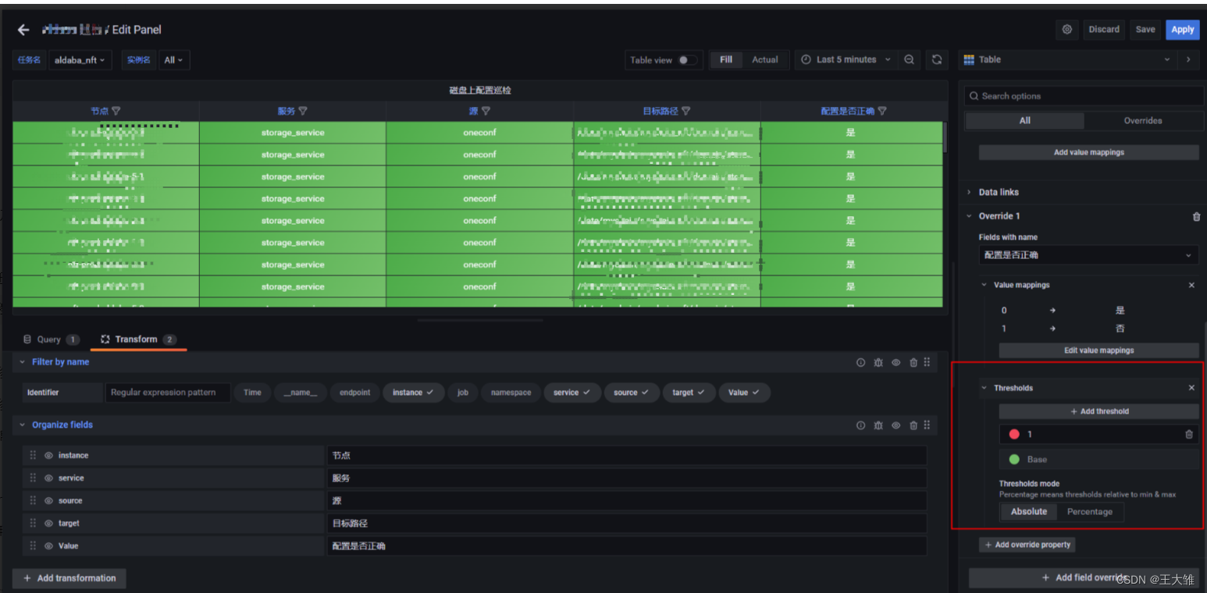This screenshot has width=1207, height=593.
Task: Open 任务名 aldaba_nft dropdown
Action: [x=80, y=60]
